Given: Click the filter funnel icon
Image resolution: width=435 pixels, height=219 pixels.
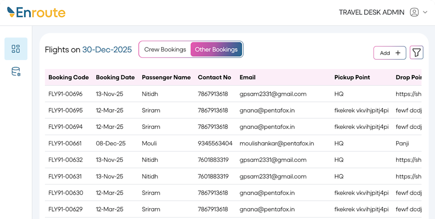Looking at the screenshot, I should [417, 53].
